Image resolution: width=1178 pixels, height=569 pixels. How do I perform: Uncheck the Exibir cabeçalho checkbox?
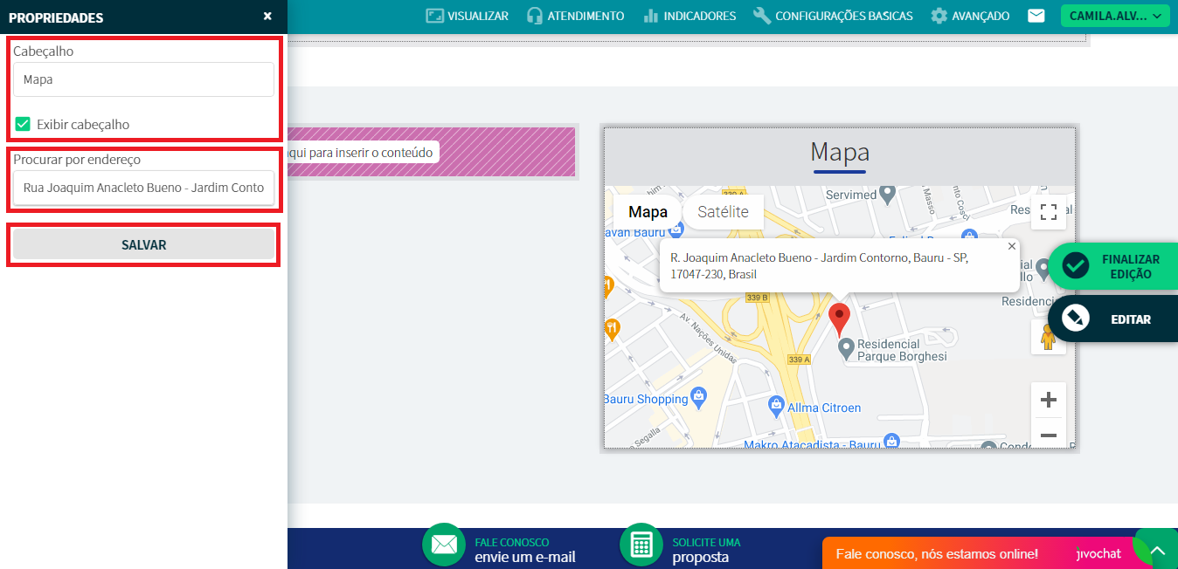pos(23,124)
